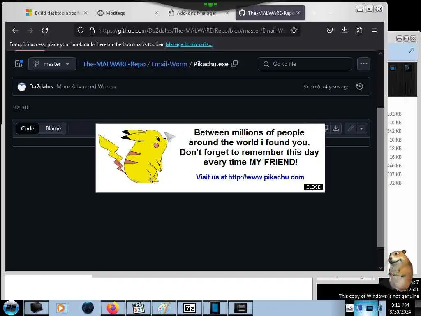
Task: Open Firefox downloads panel
Action: (x=345, y=30)
